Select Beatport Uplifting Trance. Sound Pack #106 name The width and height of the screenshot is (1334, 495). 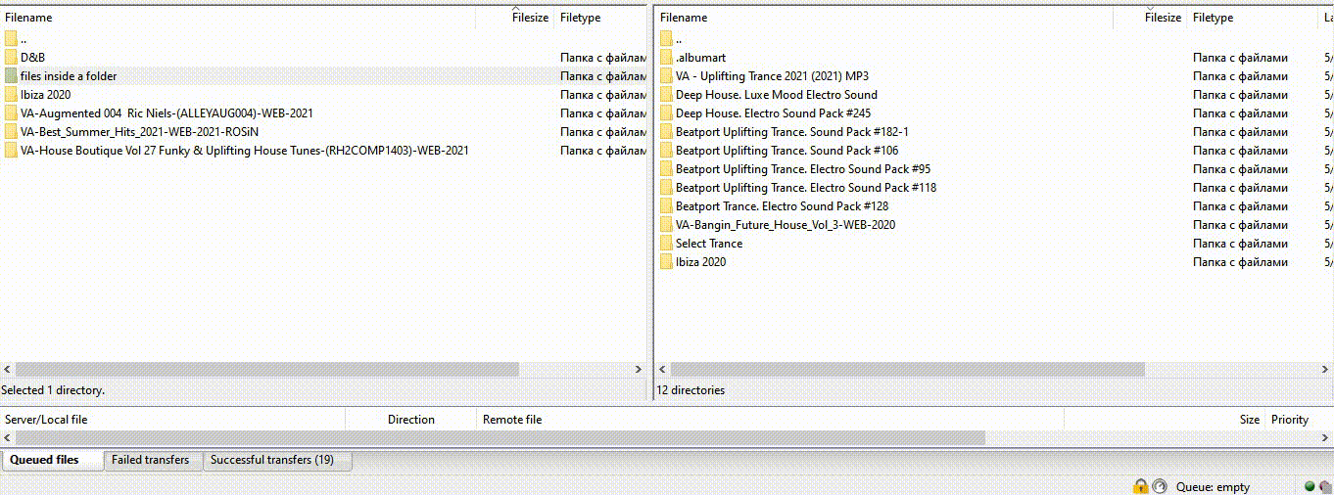[x=786, y=151]
